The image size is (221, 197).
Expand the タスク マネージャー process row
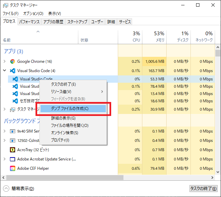[x=5, y=109]
